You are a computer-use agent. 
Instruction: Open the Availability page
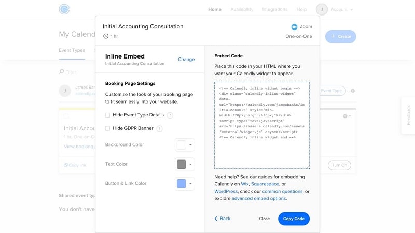pos(242,9)
